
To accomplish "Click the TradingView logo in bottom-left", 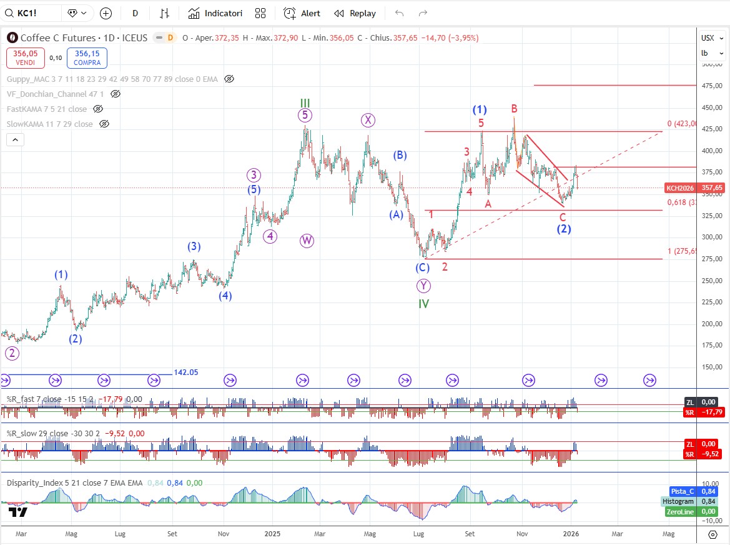I will pyautogui.click(x=18, y=512).
